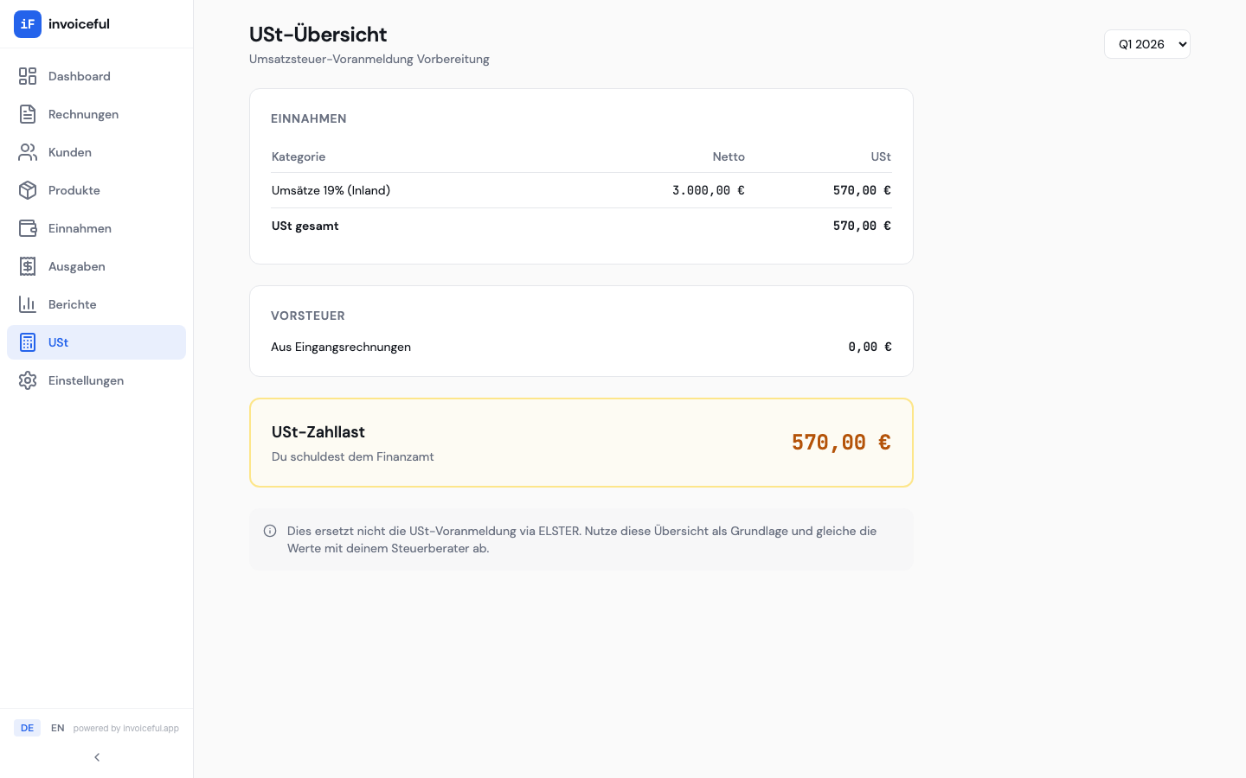Click the invoiceful brand name
Image resolution: width=1246 pixels, height=778 pixels.
pos(79,24)
